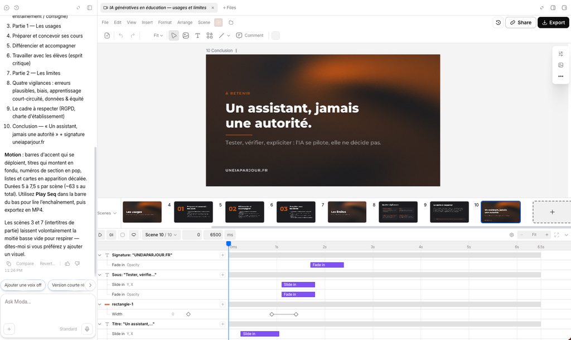Open the + Files tab

(229, 7)
